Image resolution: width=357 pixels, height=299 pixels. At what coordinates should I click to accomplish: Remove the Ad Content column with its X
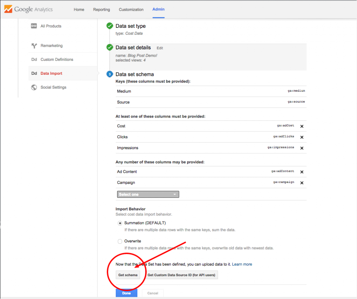(x=302, y=172)
